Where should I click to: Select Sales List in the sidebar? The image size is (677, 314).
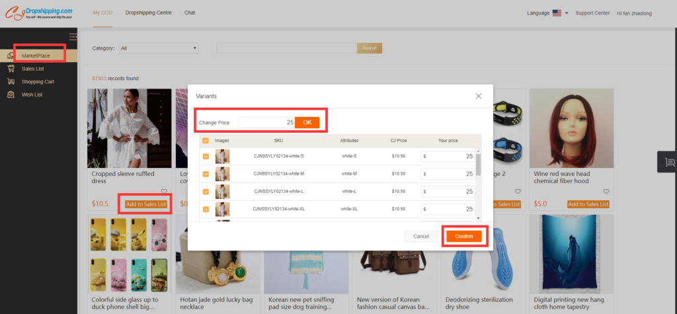point(33,69)
